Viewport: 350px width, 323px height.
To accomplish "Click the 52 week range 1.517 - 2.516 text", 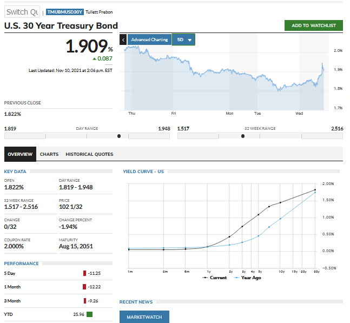I will [x=21, y=207].
